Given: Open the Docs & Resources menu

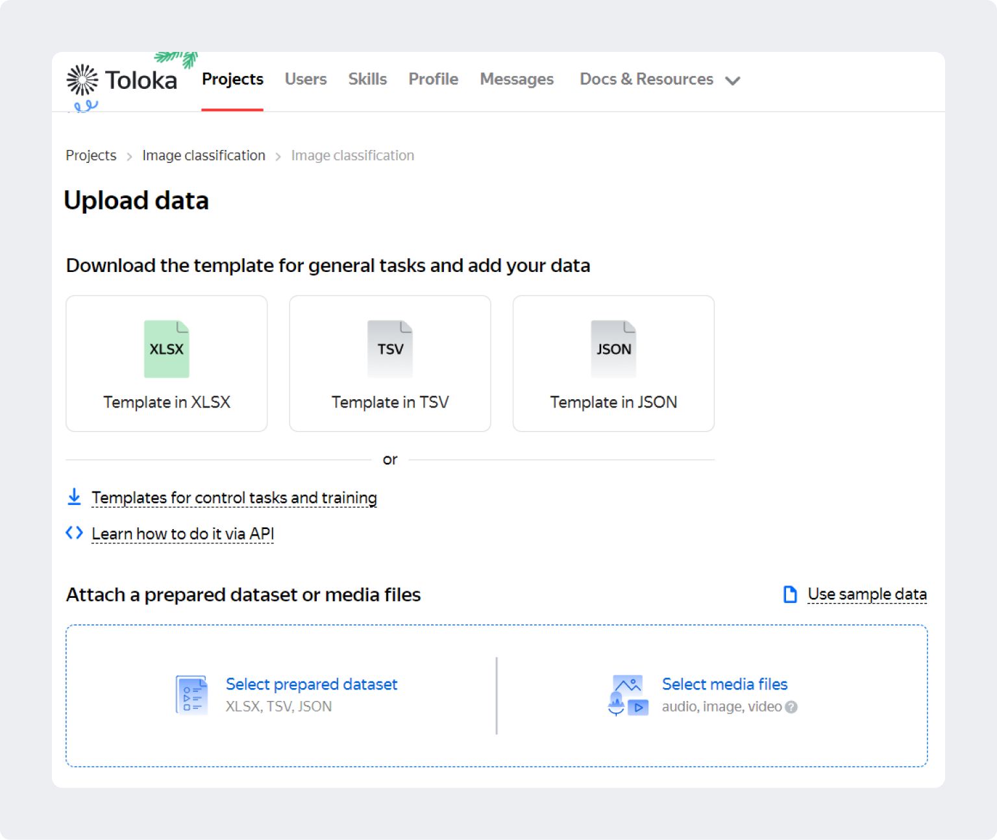Looking at the screenshot, I should (x=646, y=79).
